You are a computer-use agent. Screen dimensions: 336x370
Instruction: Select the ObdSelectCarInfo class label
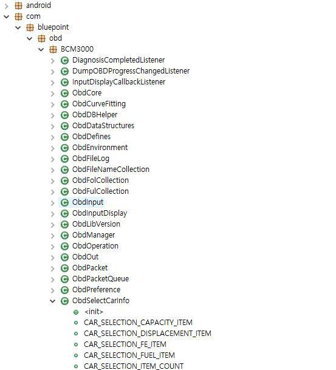point(101,301)
